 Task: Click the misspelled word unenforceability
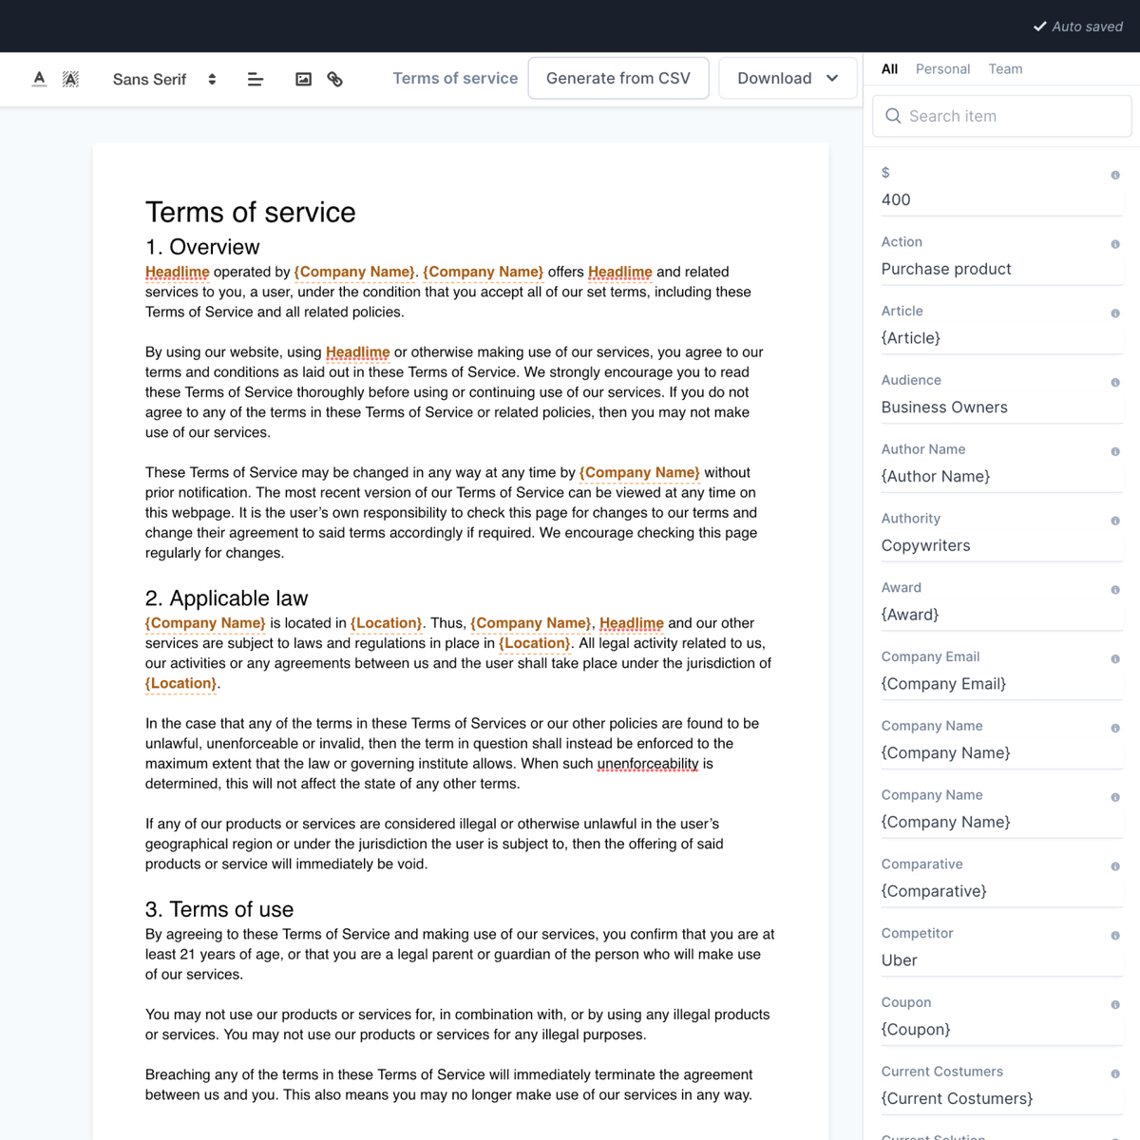coord(648,764)
